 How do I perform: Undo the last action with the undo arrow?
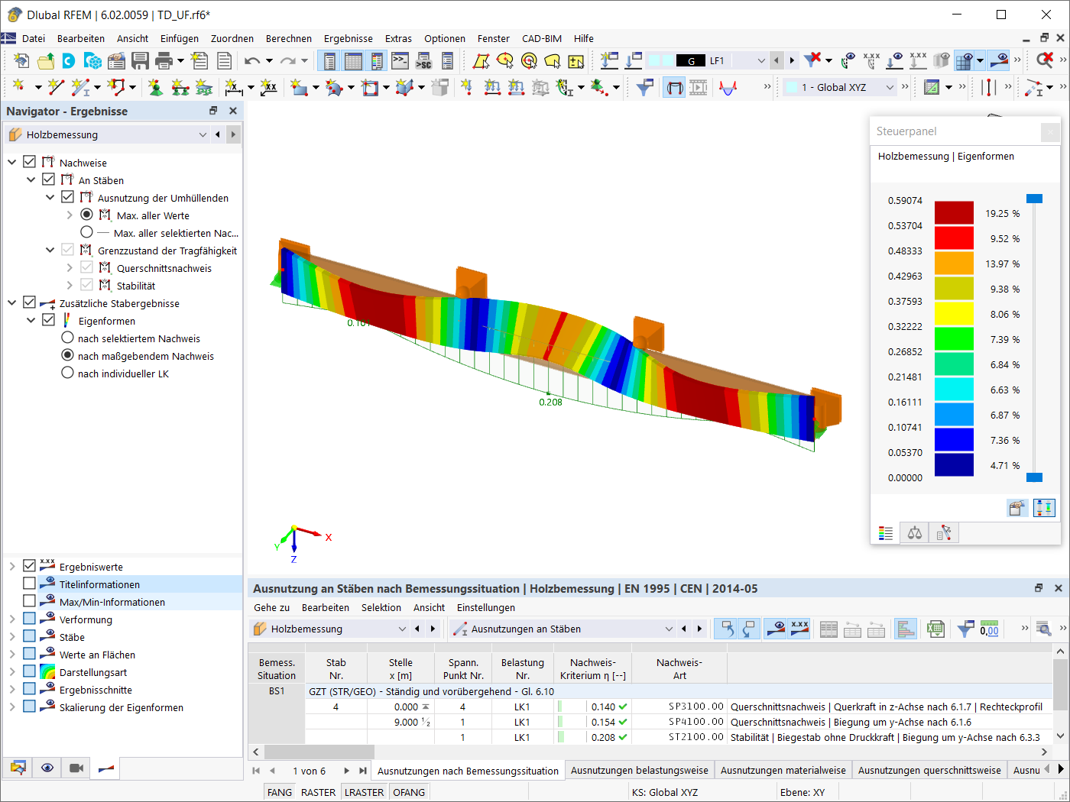click(x=252, y=60)
